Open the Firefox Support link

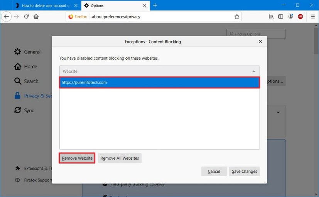(34, 180)
